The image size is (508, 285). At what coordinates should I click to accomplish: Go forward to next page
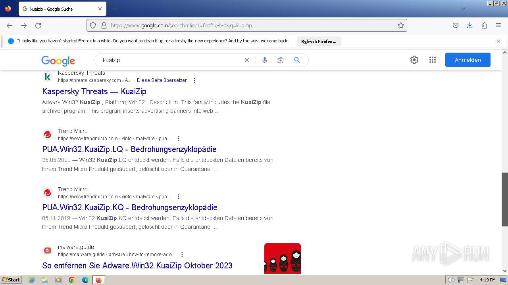[24, 25]
